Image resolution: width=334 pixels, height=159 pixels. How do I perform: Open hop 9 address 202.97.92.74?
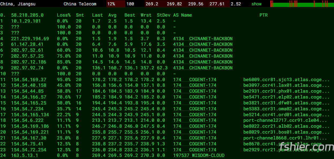tap(27, 68)
